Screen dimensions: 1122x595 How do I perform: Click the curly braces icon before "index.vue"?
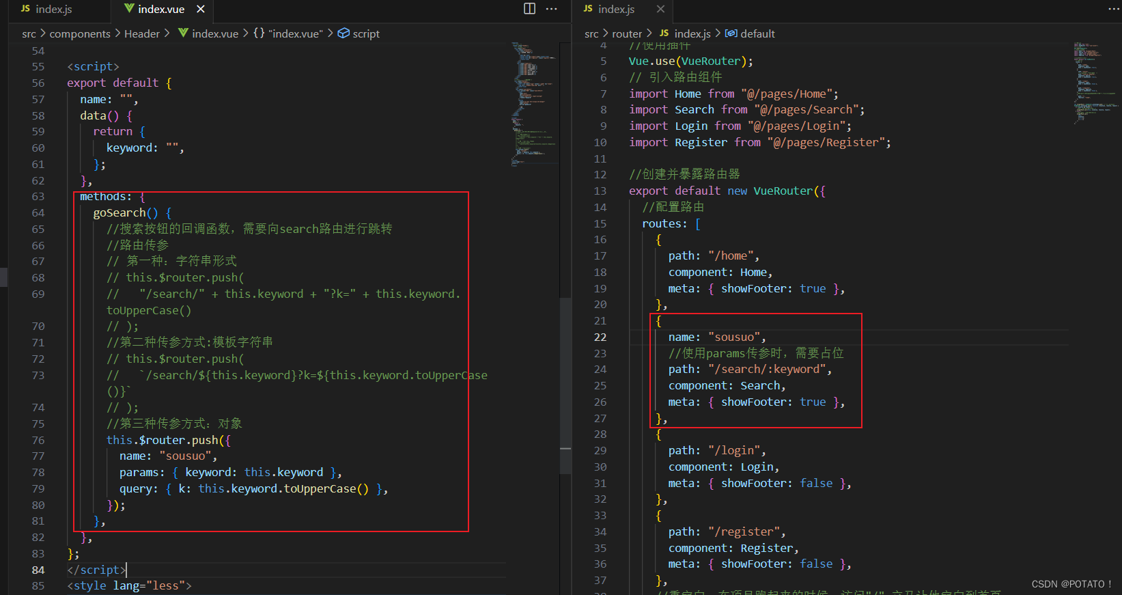(x=259, y=33)
